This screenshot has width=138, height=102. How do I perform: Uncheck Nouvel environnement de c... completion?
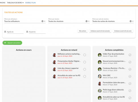pyautogui.click(x=130, y=62)
